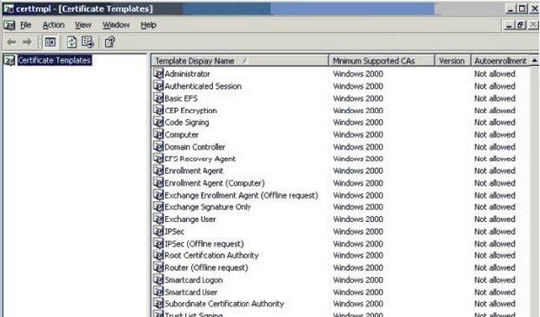
Task: Sort by Template Display Name column
Action: (x=240, y=61)
